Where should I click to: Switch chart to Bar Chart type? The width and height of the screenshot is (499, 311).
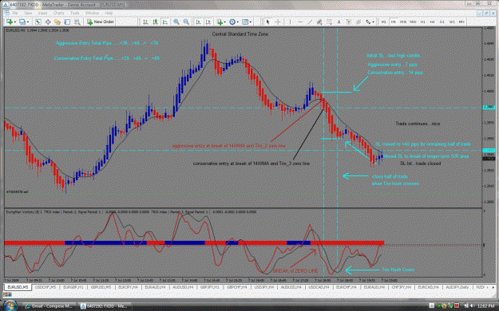click(x=145, y=22)
